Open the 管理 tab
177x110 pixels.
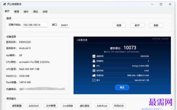pos(17,12)
